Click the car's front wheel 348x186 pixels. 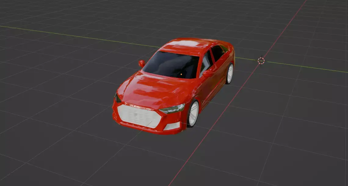(193, 113)
